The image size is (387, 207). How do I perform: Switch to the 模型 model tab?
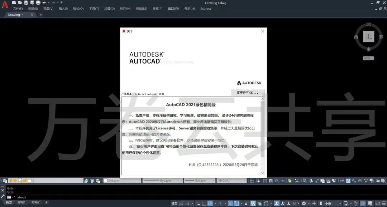tap(9, 202)
